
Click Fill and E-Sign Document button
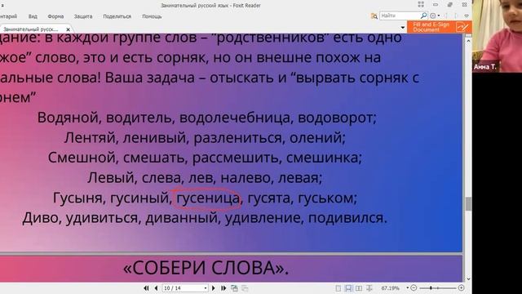(x=440, y=27)
